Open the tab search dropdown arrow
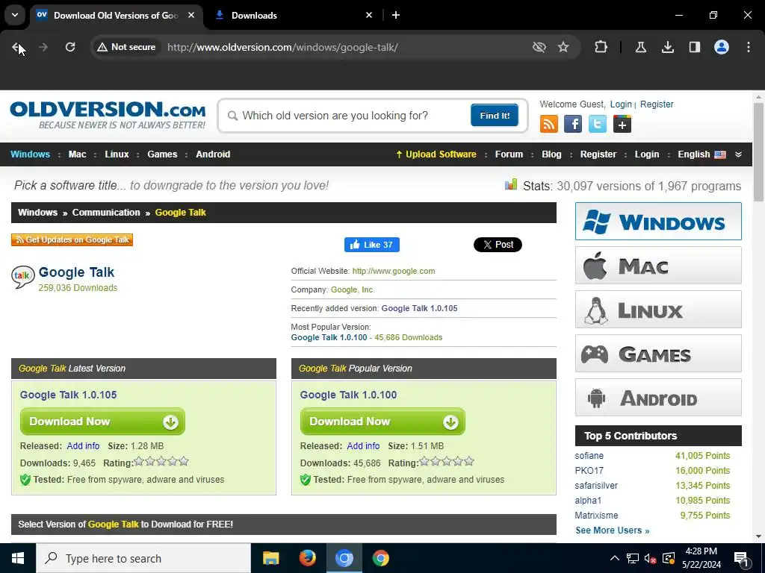 click(15, 15)
